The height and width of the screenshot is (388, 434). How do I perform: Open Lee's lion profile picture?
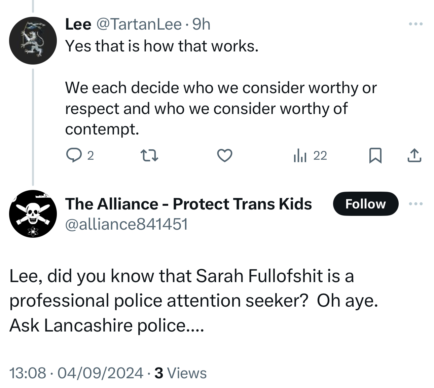click(33, 41)
